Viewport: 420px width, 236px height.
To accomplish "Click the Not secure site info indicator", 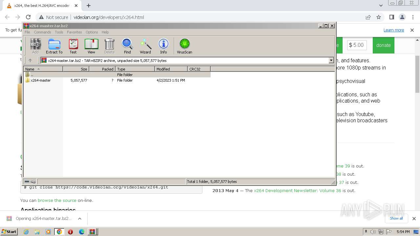I will point(53,17).
